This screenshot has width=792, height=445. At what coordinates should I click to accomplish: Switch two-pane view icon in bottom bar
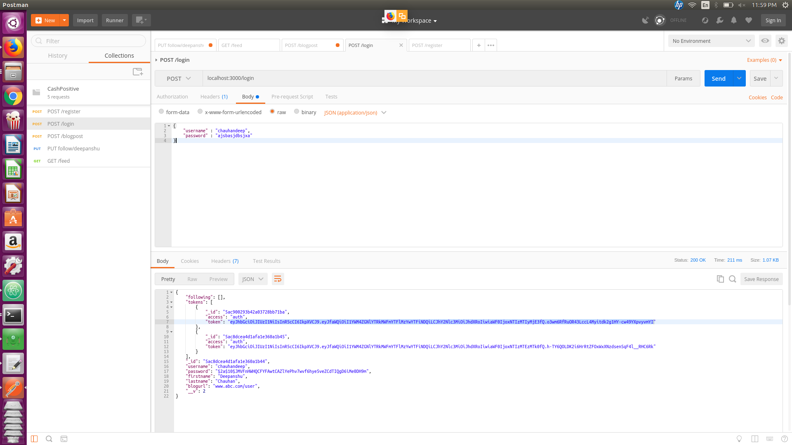pos(755,439)
